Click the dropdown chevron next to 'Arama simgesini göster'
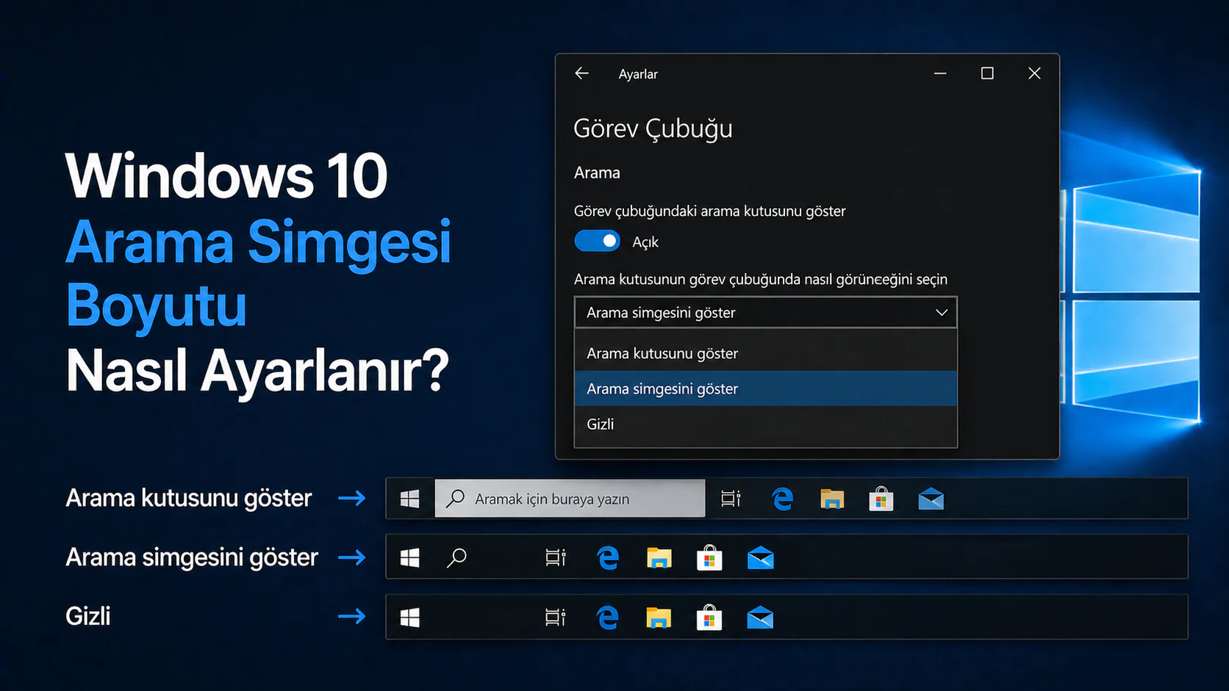Viewport: 1229px width, 691px height. click(x=942, y=312)
